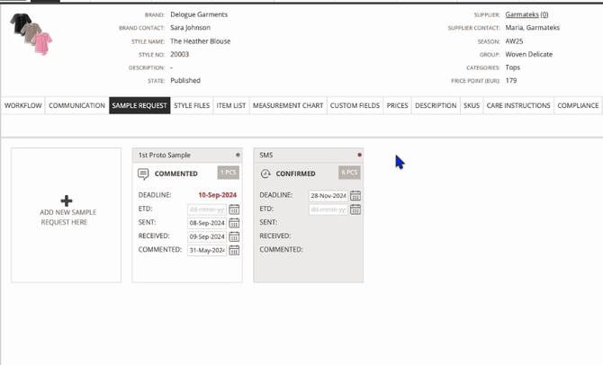This screenshot has height=365, width=603.
Task: Click the style name The Heather Blouse
Action: 201,41
